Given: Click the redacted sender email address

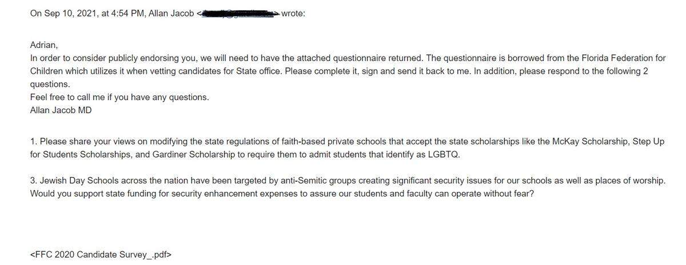Looking at the screenshot, I should (239, 13).
